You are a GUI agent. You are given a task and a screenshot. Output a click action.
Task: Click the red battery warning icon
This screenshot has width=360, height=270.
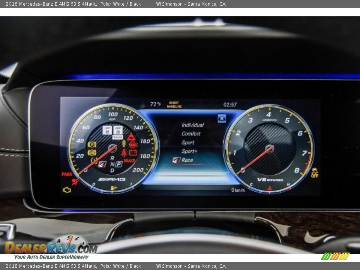[133, 153]
